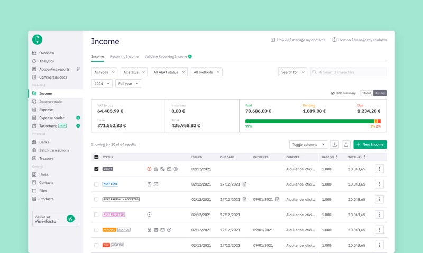
Task: Open the three-dot menu for PENDING row
Action: click(379, 230)
